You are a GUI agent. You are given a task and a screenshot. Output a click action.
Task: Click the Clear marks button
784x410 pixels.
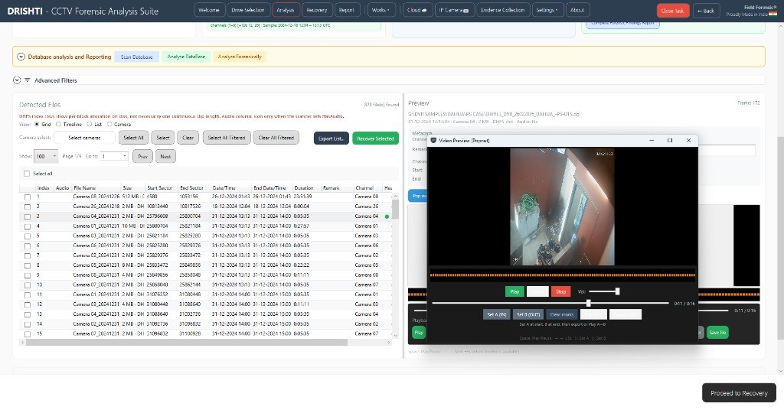coord(561,314)
